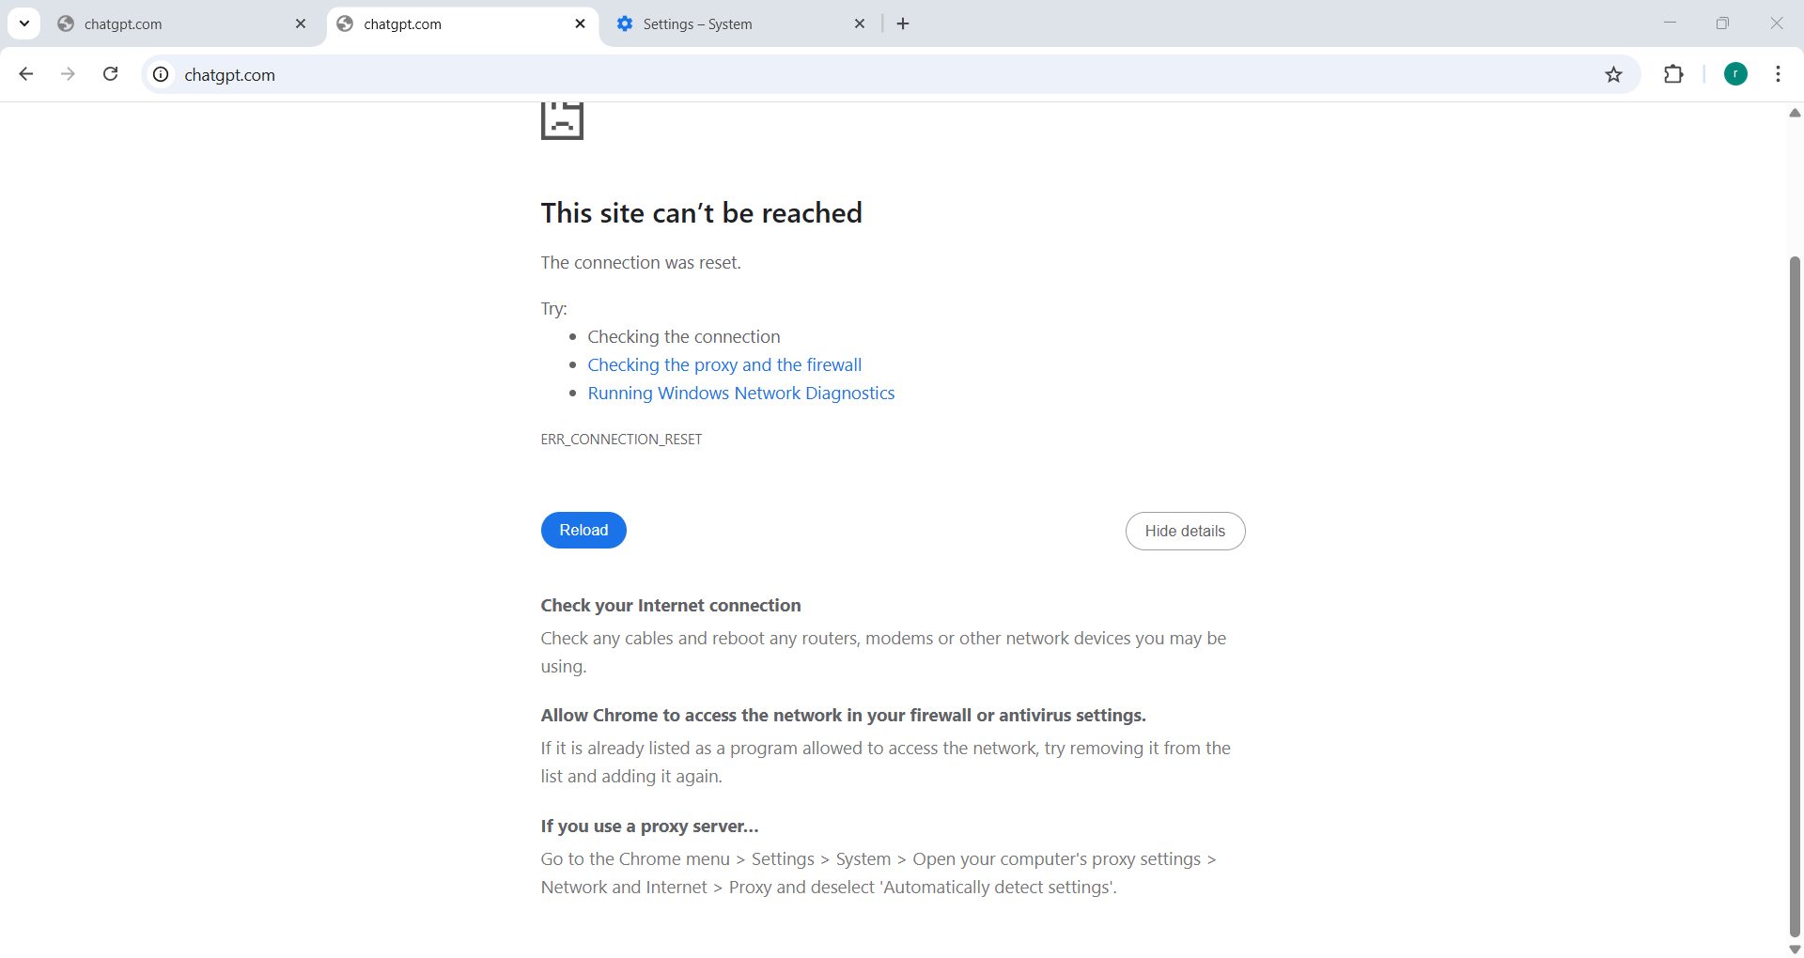Reload page using toolbar refresh icon
Image resolution: width=1804 pixels, height=958 pixels.
coord(110,74)
